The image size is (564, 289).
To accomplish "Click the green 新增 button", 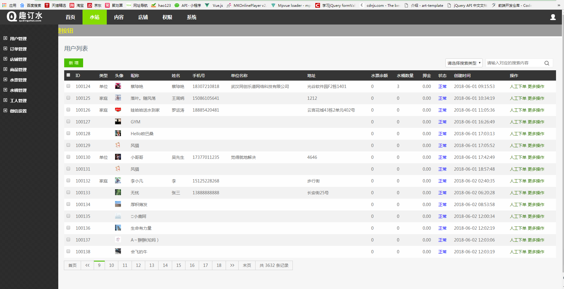I will [x=74, y=63].
